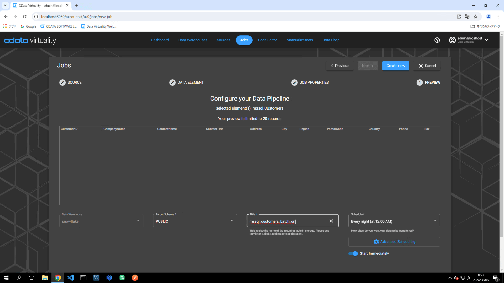
Task: Click the CData Virtuality logo
Action: pyautogui.click(x=30, y=40)
